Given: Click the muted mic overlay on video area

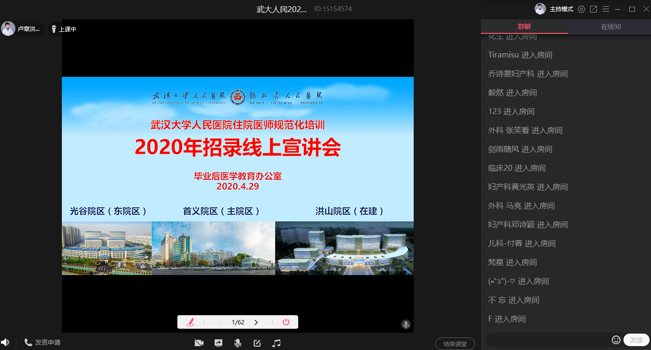Looking at the screenshot, I should pyautogui.click(x=406, y=325).
